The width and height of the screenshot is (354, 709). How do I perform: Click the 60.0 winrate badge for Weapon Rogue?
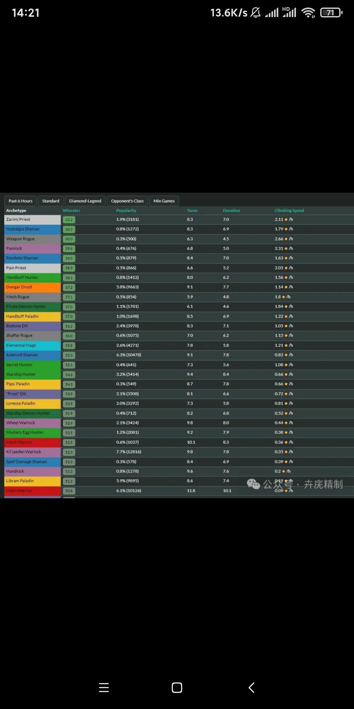69,239
